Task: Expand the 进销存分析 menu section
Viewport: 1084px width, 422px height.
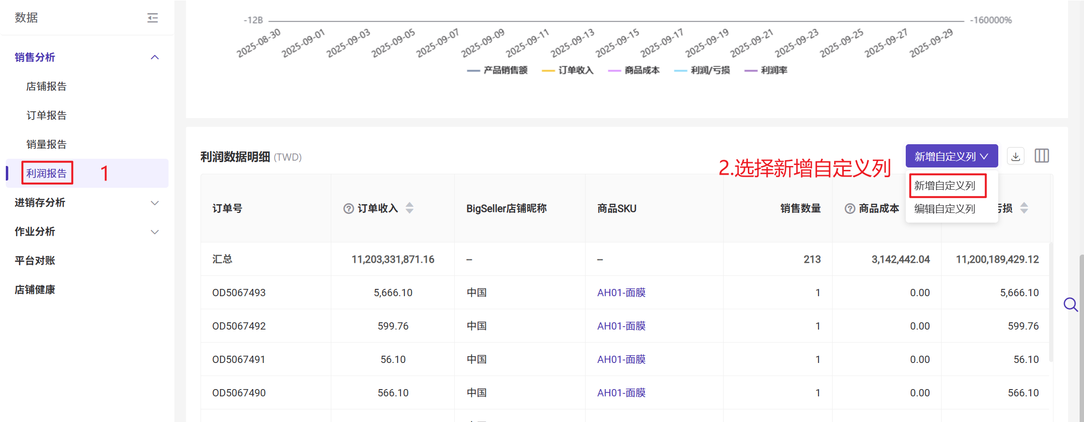Action: 155,203
